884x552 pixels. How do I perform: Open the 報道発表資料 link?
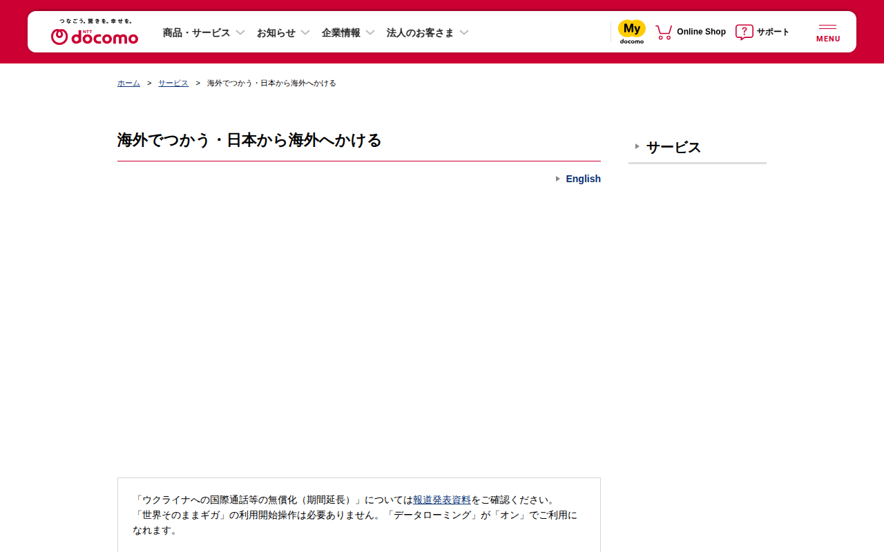tap(442, 500)
